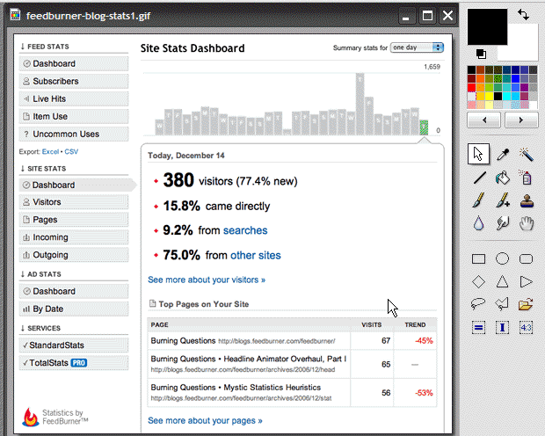545x436 pixels.
Task: Click 'See more about your pages' link
Action: point(205,421)
